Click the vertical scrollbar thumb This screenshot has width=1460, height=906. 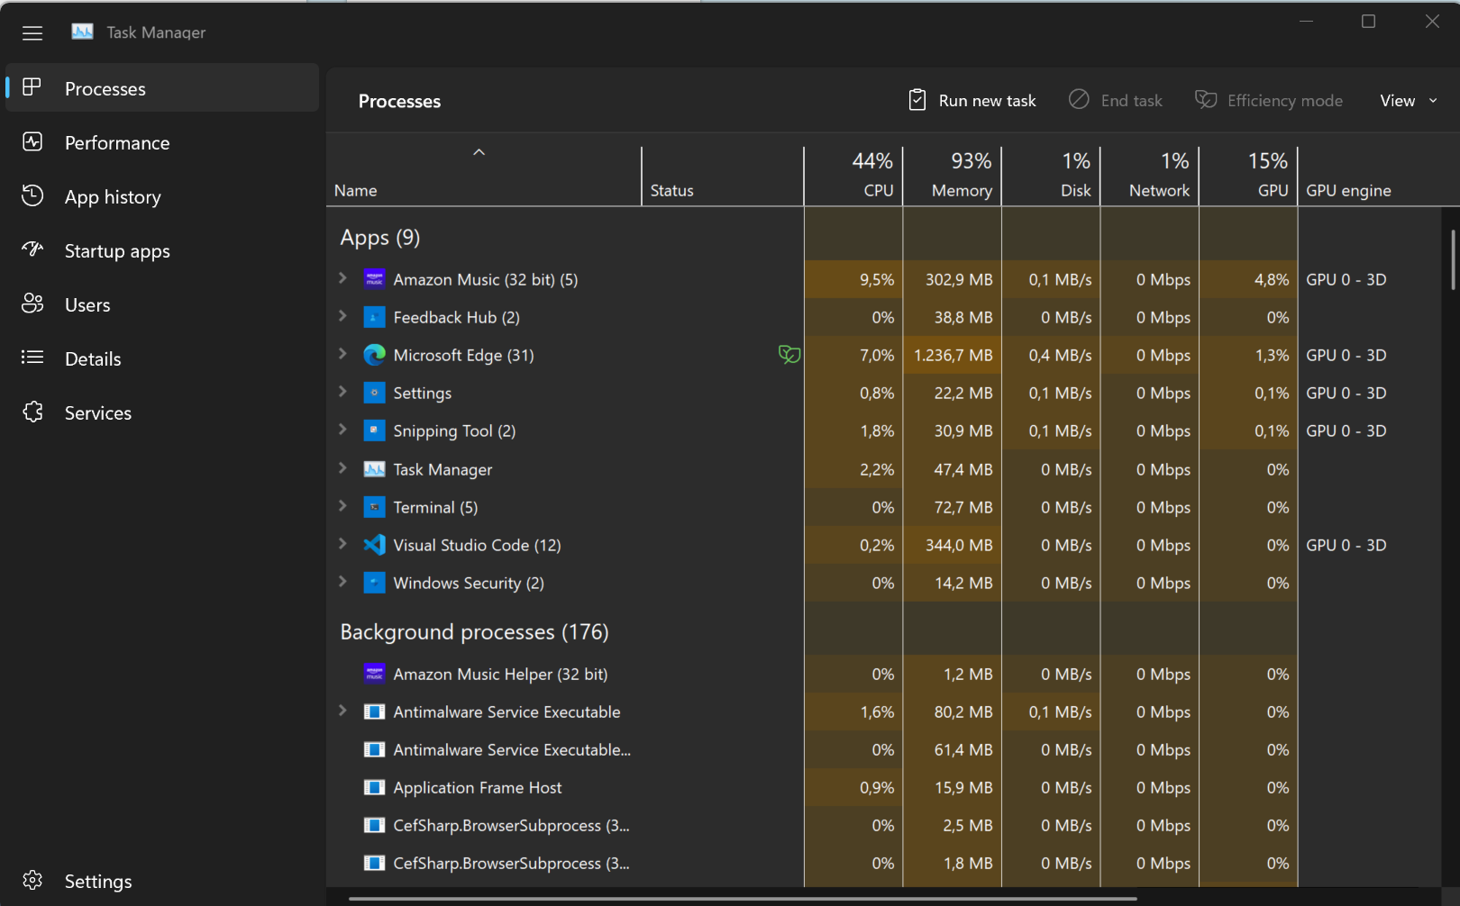tap(1453, 259)
